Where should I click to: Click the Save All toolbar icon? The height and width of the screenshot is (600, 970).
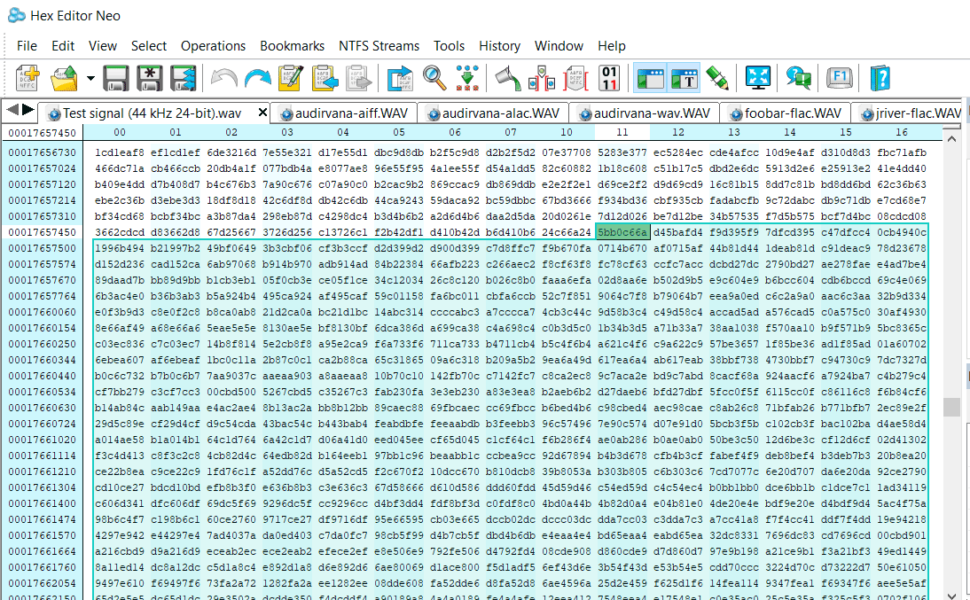183,78
